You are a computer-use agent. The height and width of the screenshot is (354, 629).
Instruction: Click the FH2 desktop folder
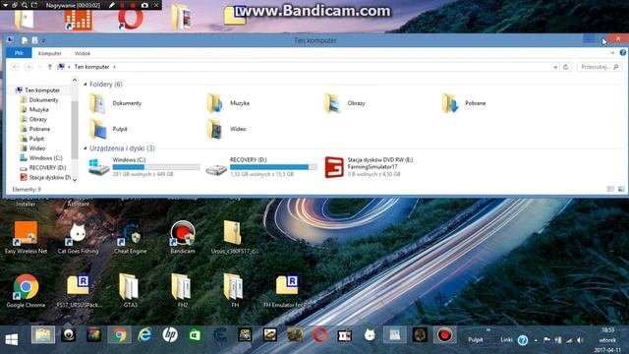tap(182, 291)
